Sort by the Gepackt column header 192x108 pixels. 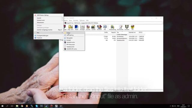pyautogui.click(x=113, y=32)
